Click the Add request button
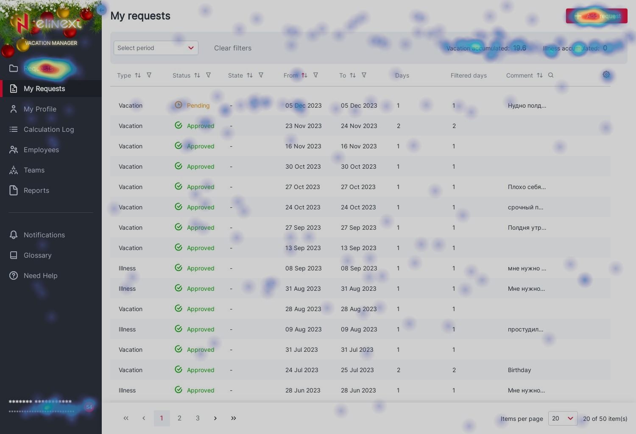636x434 pixels. pos(597,16)
